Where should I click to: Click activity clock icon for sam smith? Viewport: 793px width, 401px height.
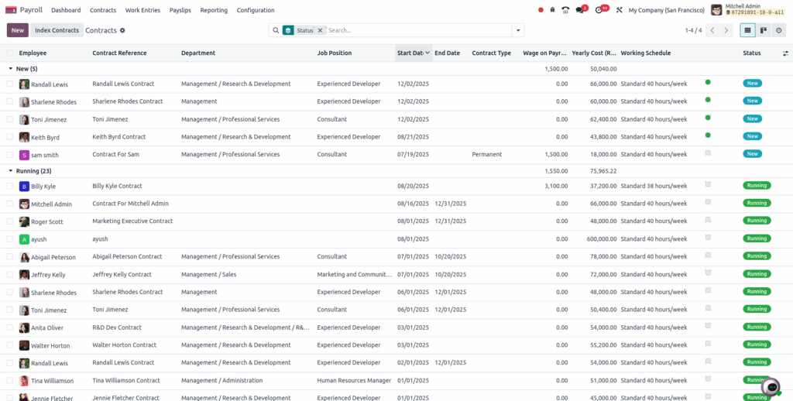click(708, 153)
